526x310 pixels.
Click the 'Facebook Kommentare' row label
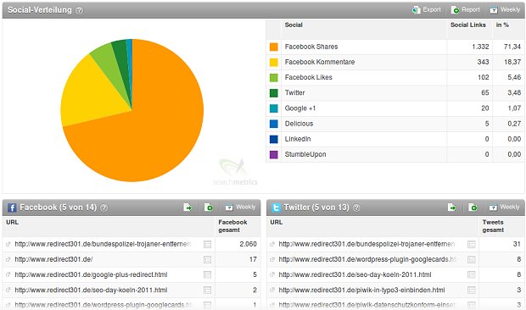pos(320,63)
